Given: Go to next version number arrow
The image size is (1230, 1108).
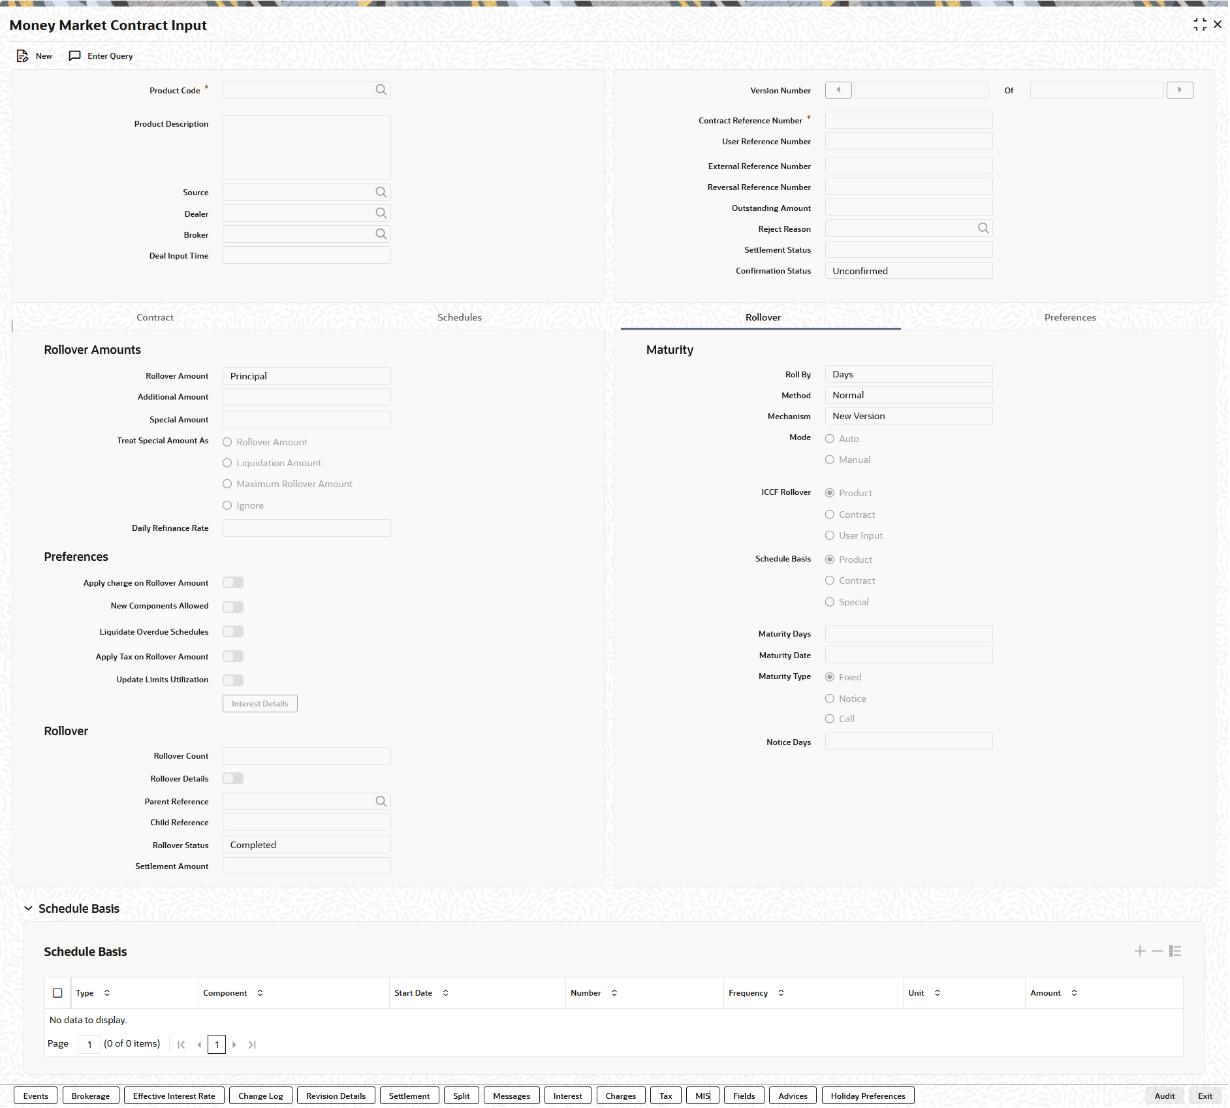Looking at the screenshot, I should pos(1180,90).
